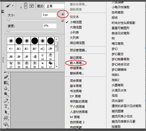Load 梦幻星空 brush set
Screen dimensions: 146x131
coord(117,54)
